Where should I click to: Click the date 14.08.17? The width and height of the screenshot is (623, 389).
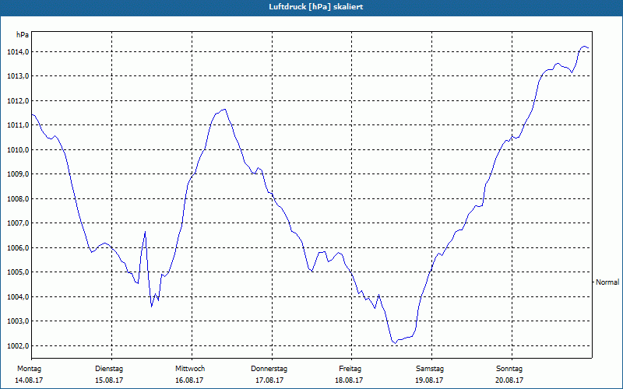(x=29, y=380)
